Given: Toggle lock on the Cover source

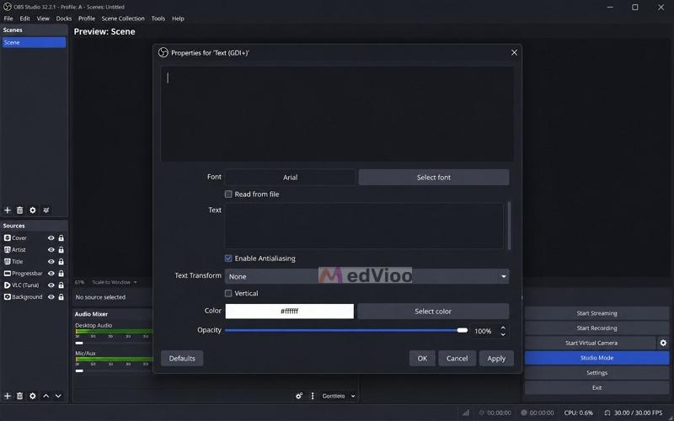Looking at the screenshot, I should [x=61, y=238].
